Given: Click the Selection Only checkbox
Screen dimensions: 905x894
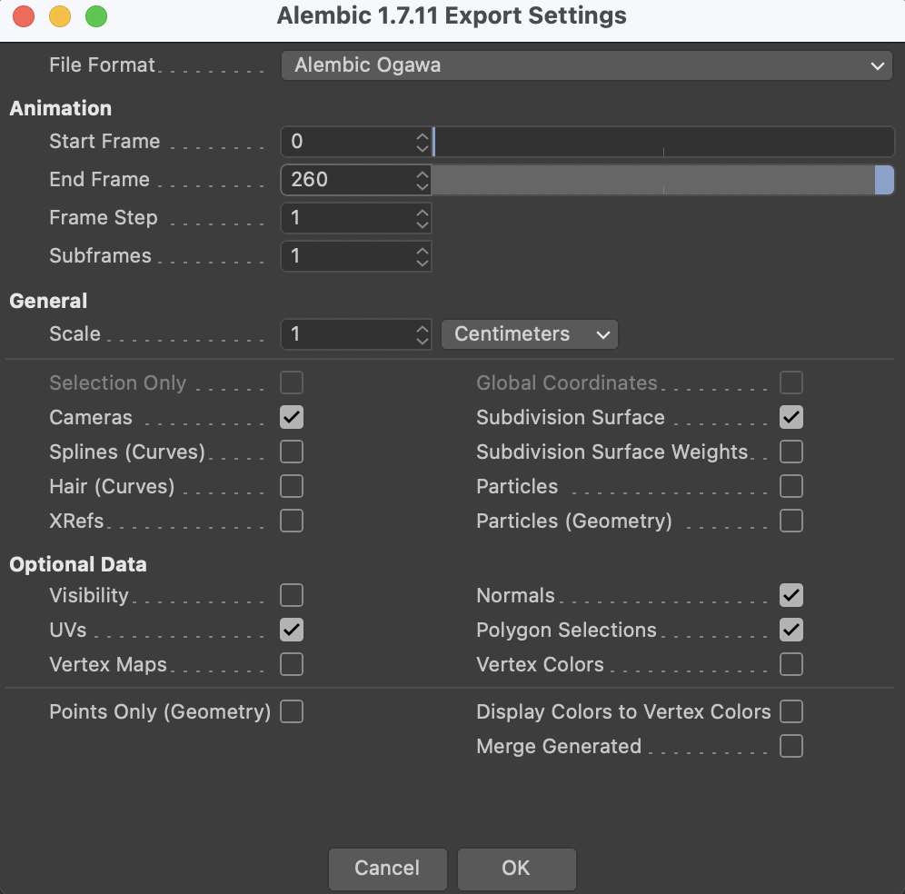Looking at the screenshot, I should [292, 382].
